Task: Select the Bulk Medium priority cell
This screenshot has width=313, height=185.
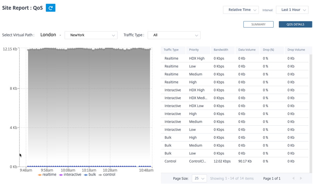Action: tap(196, 145)
